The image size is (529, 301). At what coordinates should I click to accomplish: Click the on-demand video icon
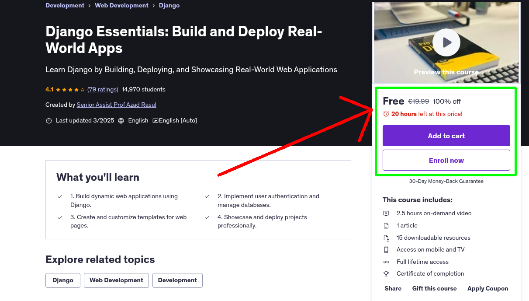(x=386, y=213)
